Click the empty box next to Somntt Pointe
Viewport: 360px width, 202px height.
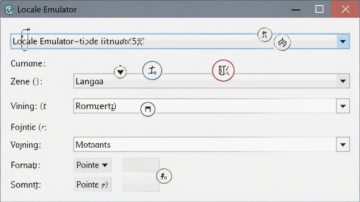[x=141, y=184]
